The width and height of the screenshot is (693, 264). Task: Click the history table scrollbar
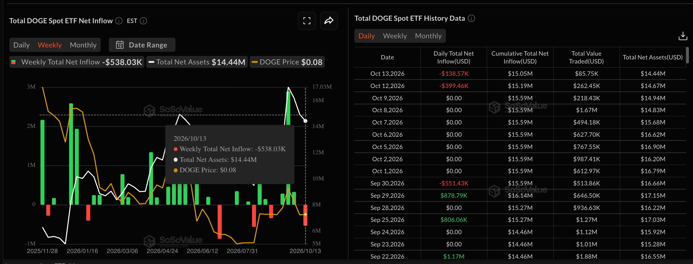[687, 55]
